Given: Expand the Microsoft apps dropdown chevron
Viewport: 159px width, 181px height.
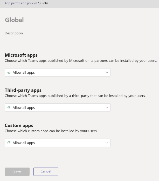Looking at the screenshot, I should 107,73.
